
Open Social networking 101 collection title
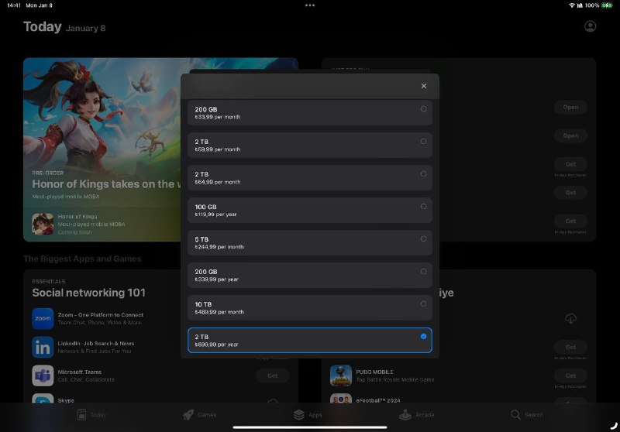88,293
